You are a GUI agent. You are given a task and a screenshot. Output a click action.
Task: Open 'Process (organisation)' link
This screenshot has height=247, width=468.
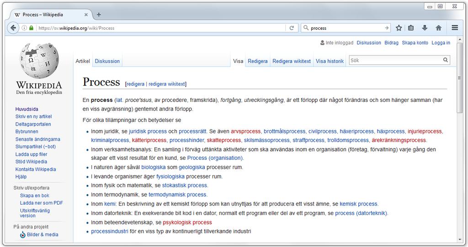pos(215,158)
